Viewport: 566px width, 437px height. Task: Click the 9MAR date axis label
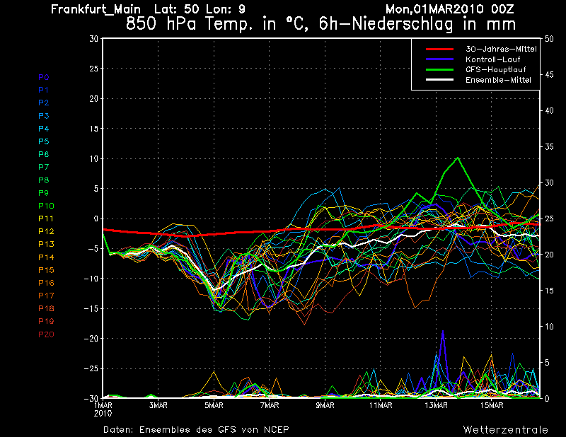coord(325,405)
